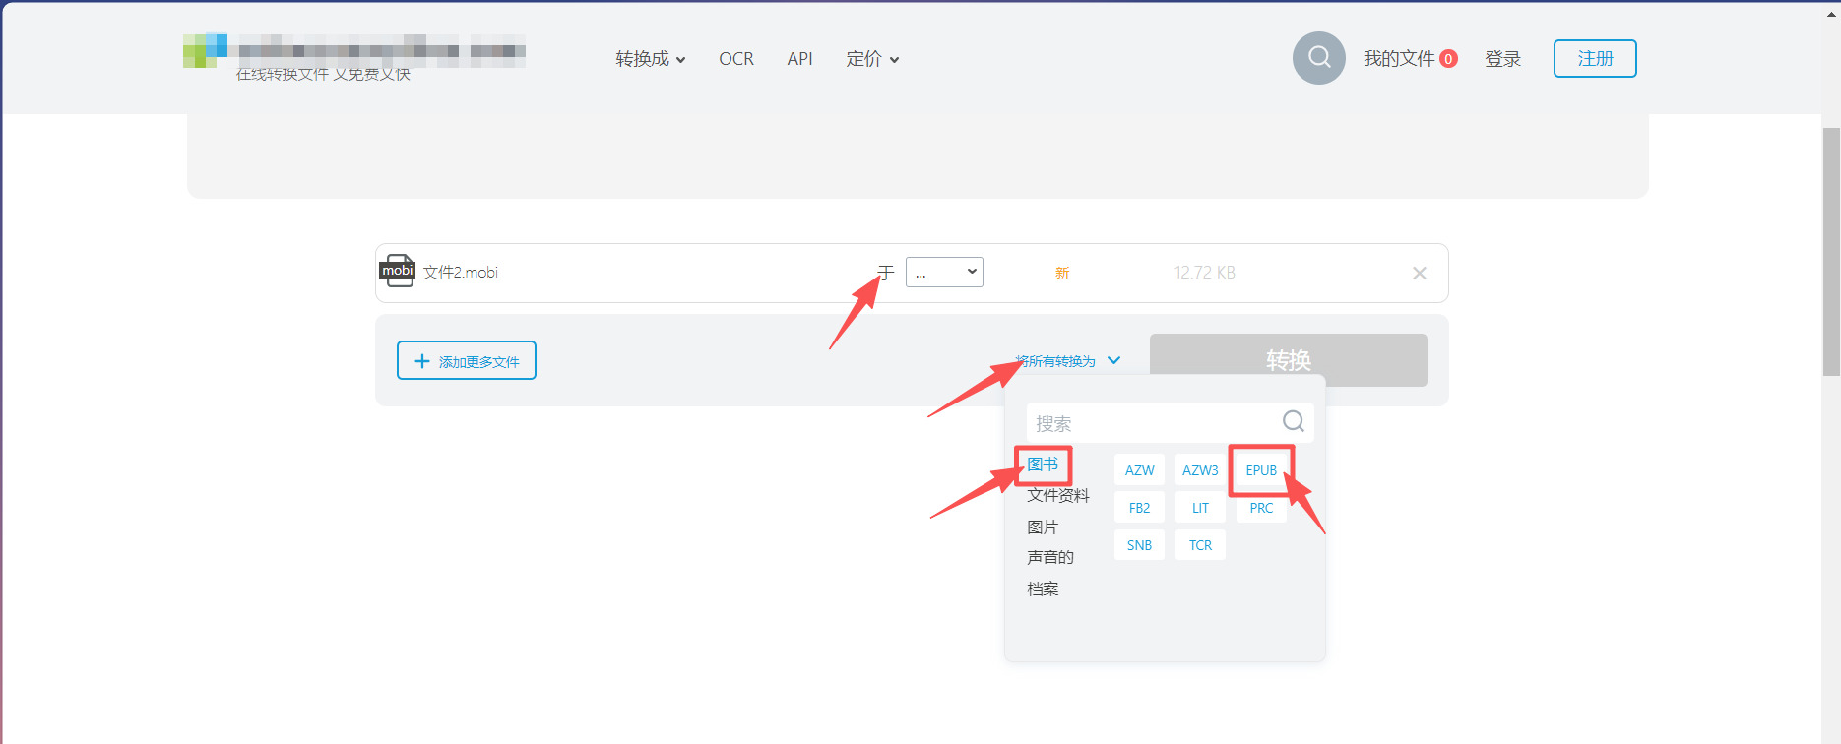This screenshot has height=744, width=1841.
Task: Open the 登录 login link
Action: click(x=1502, y=59)
